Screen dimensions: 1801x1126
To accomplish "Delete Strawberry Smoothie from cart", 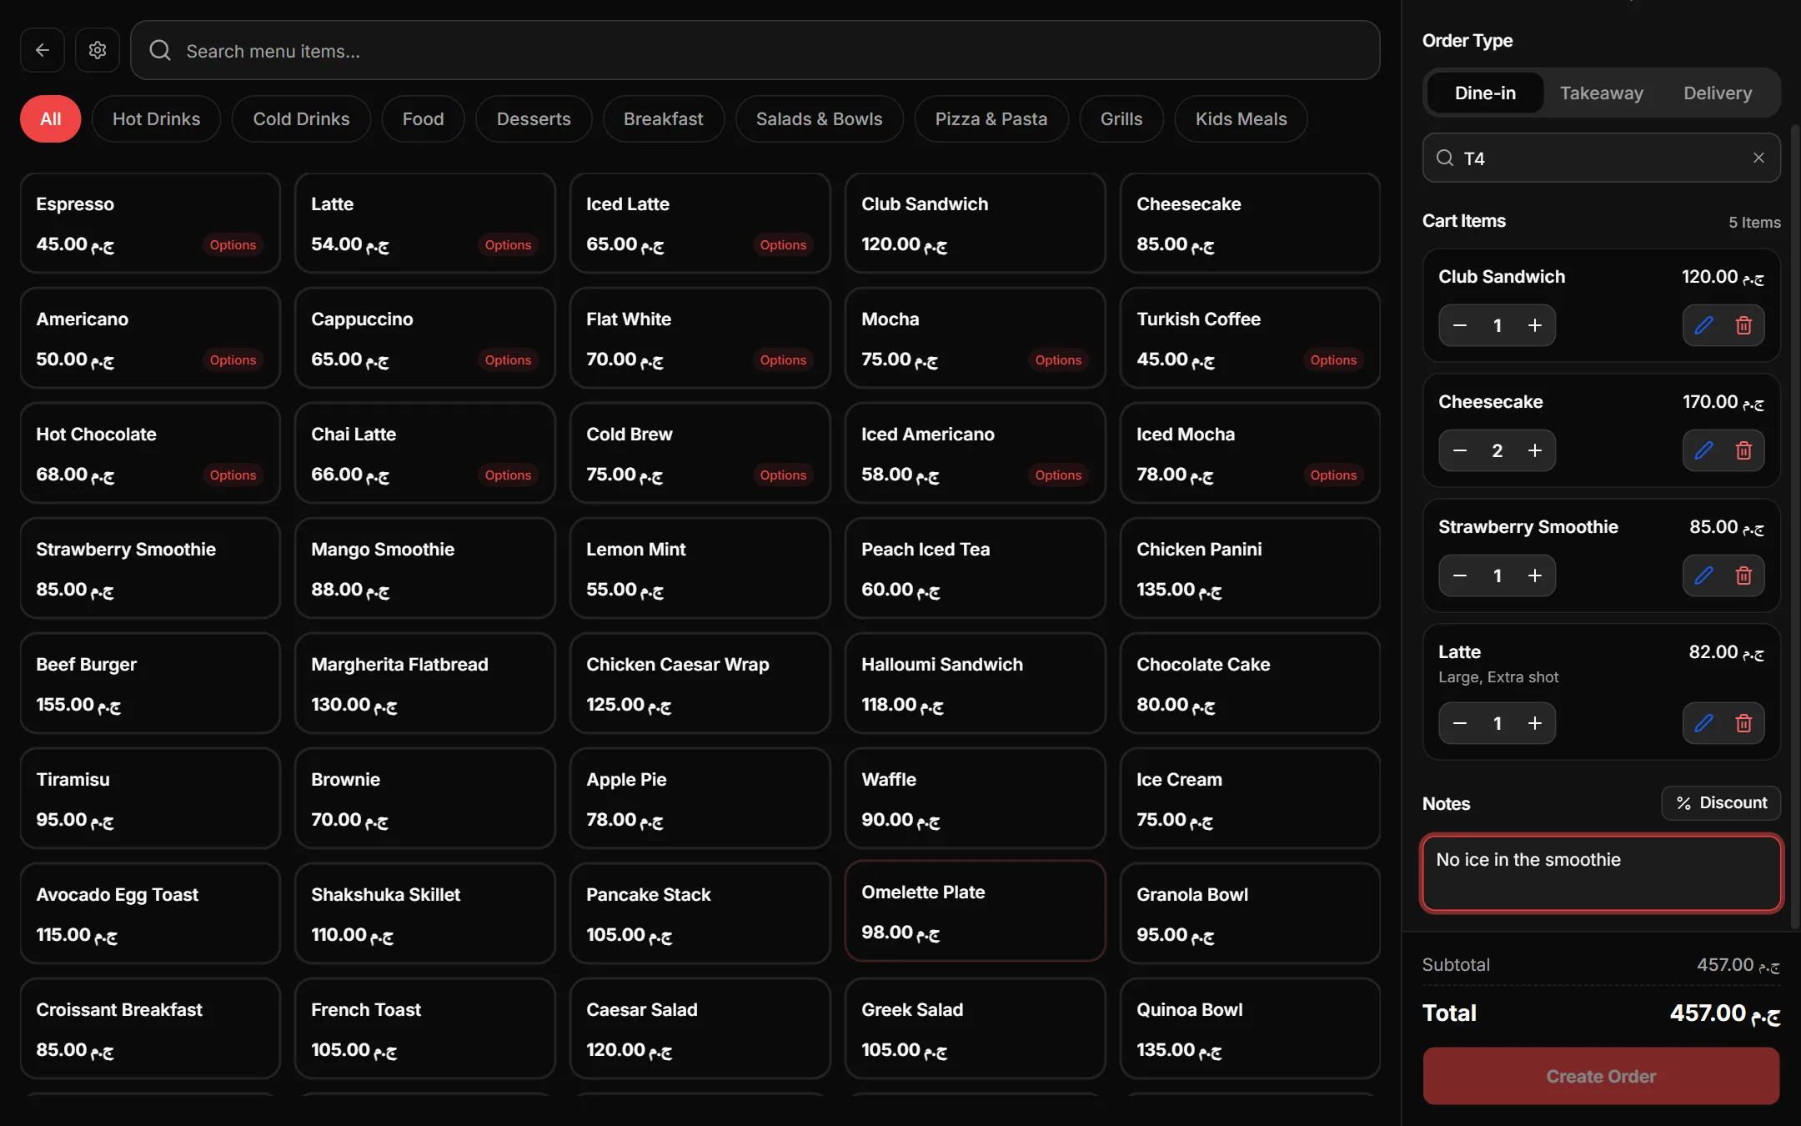I will [x=1743, y=576].
